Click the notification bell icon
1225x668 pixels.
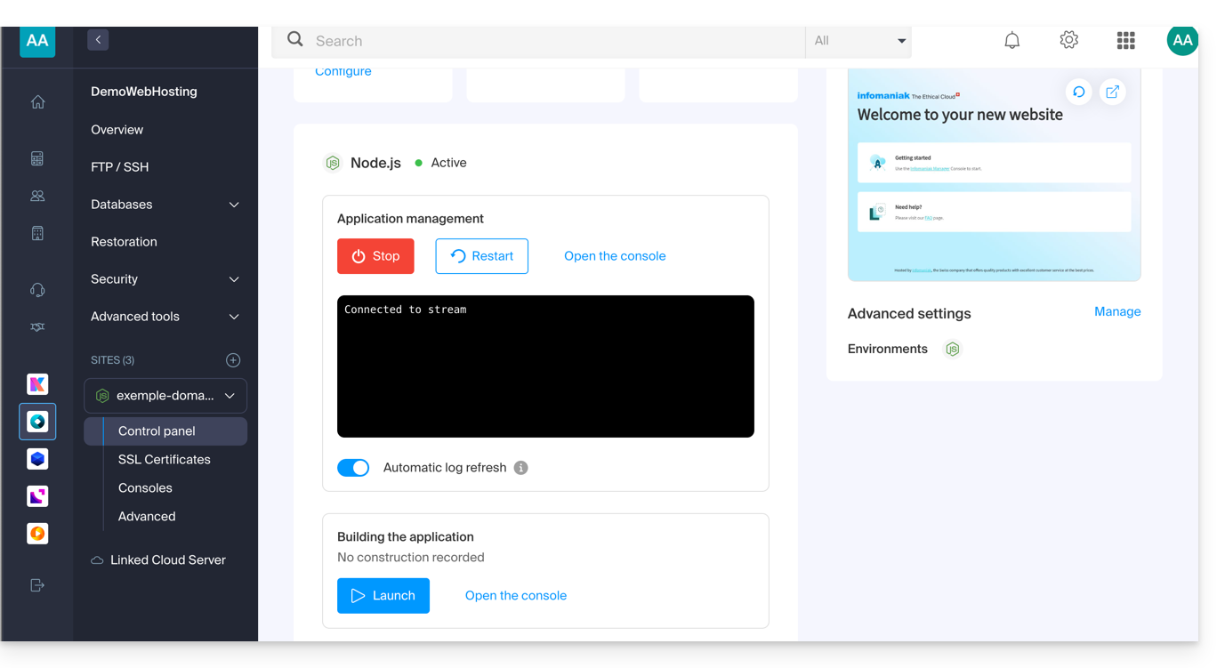pos(1011,41)
